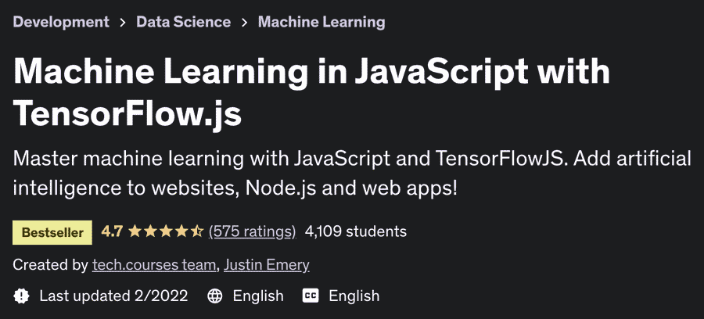Viewport: 704px width, 319px height.
Task: Open Justin Emery's instructor profile
Action: point(267,265)
